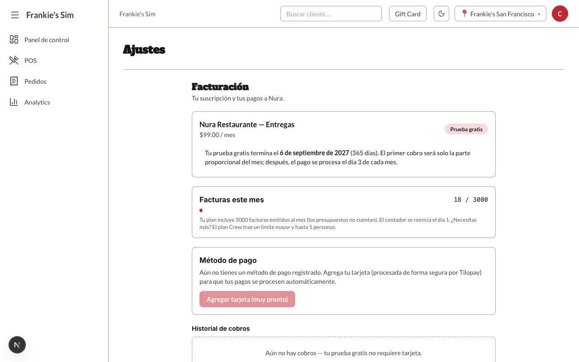Click the Ajustes page title
The image size is (579, 362).
[x=144, y=49]
